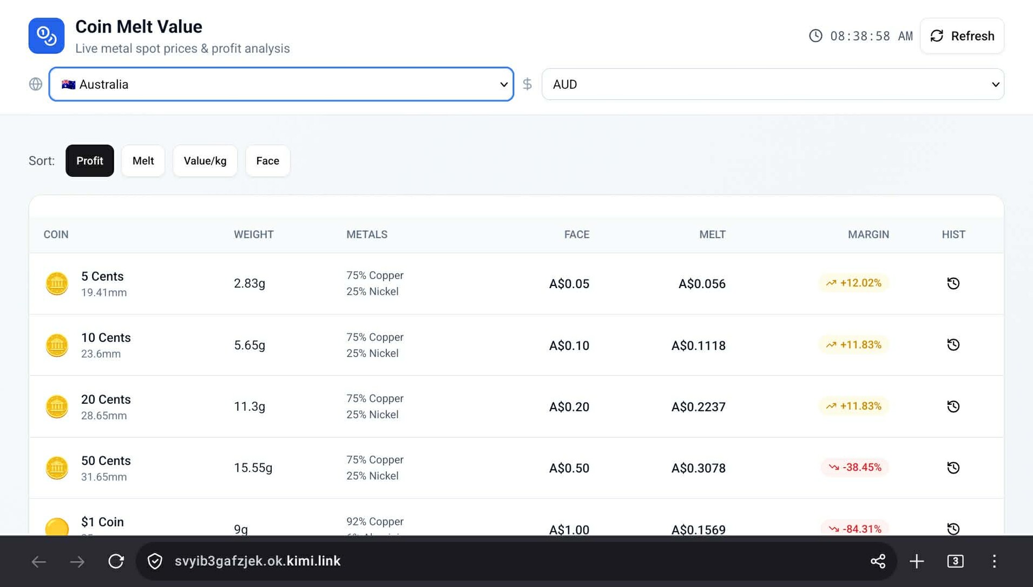This screenshot has height=587, width=1033.
Task: Sort coins by Face value
Action: coord(267,161)
